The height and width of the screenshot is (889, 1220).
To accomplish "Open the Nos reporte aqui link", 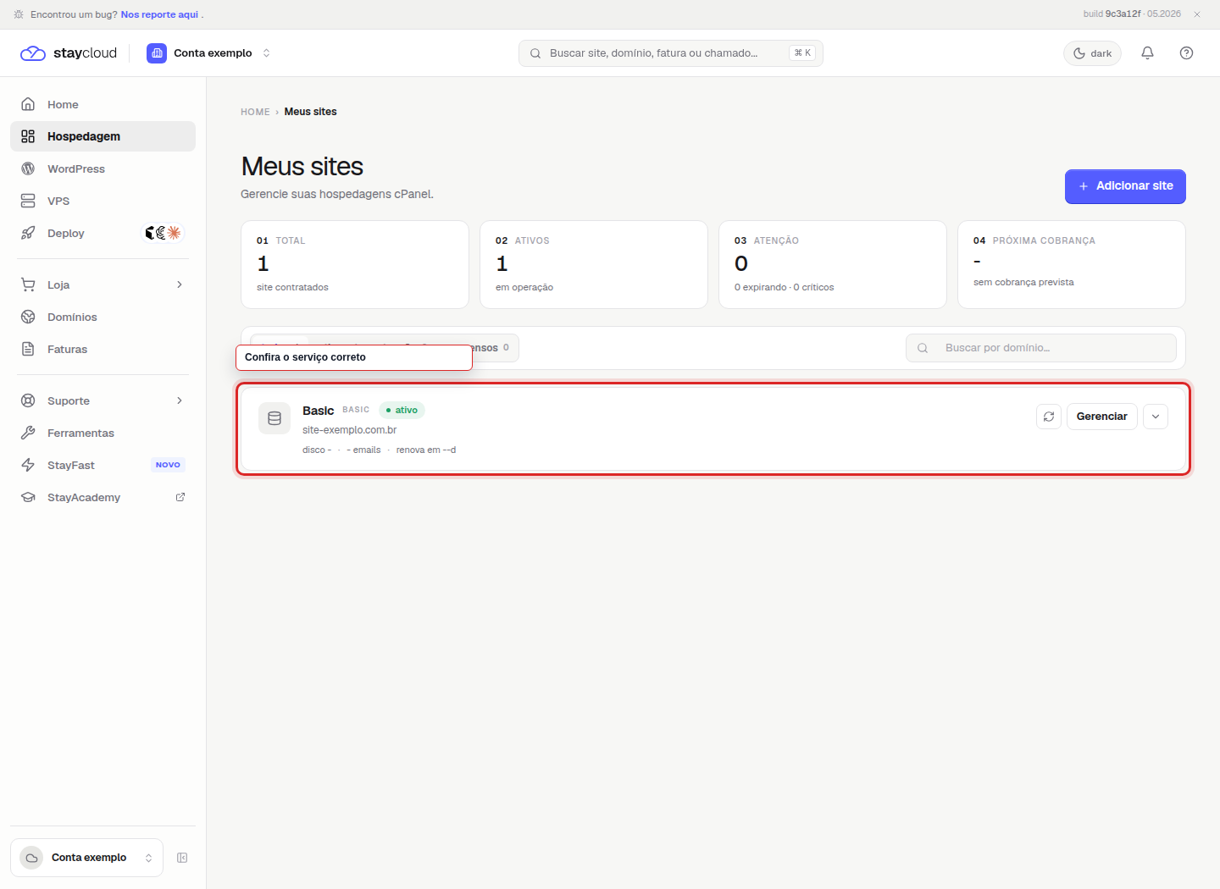I will coord(159,14).
